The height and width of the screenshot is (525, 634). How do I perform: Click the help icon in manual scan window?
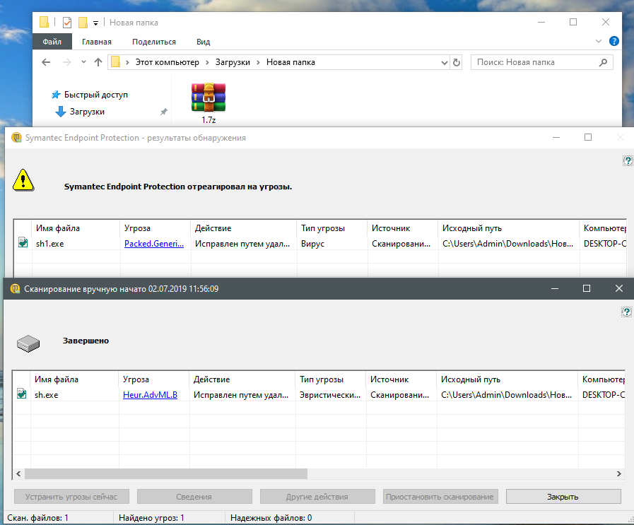point(626,312)
